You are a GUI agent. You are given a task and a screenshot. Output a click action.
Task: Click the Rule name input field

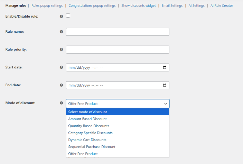click(118, 32)
